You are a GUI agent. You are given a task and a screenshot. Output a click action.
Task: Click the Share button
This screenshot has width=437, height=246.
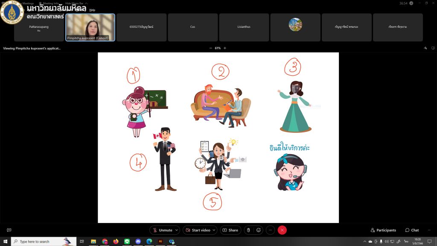click(x=230, y=230)
